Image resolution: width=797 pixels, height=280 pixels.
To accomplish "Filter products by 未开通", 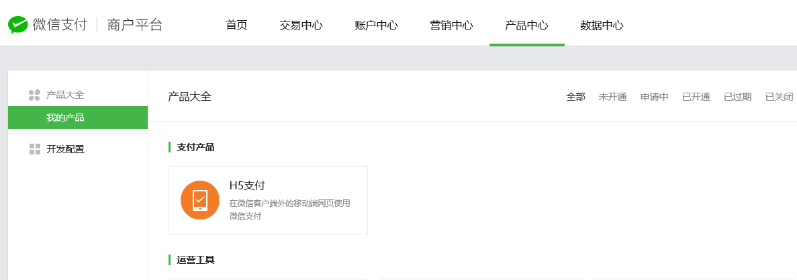I will click(x=612, y=97).
